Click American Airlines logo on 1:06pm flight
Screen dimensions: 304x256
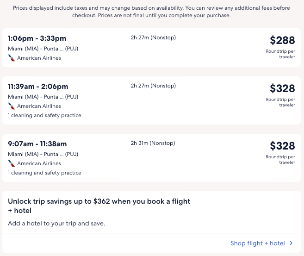pos(12,58)
